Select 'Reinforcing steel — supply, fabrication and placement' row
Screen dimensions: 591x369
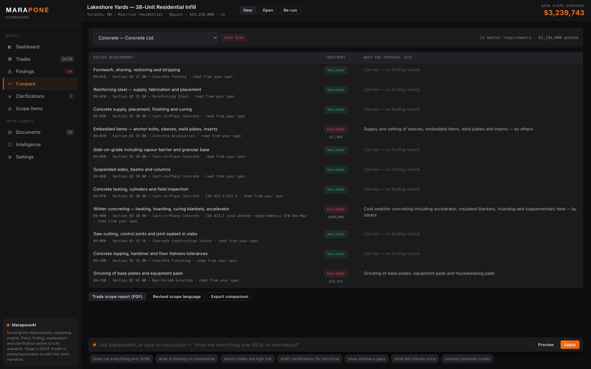[x=336, y=93]
